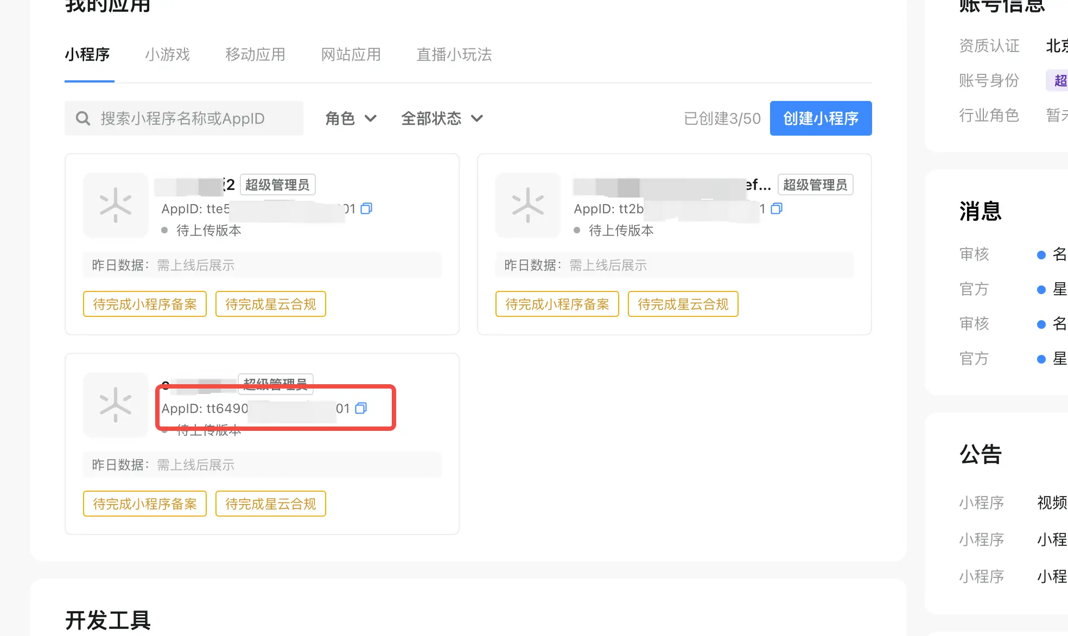Click the search magnifier icon
Screen dimensions: 1068x636
coord(83,118)
